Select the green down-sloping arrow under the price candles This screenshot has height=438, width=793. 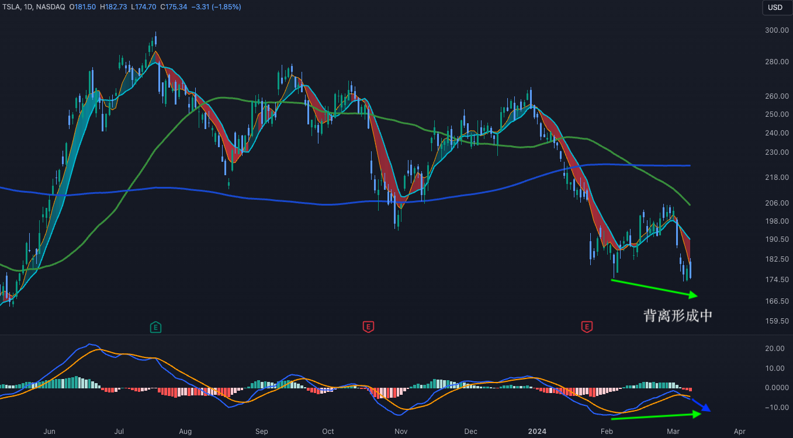pos(655,287)
